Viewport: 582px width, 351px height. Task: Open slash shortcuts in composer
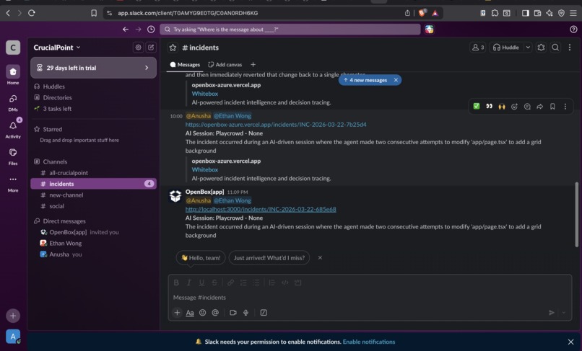(264, 313)
